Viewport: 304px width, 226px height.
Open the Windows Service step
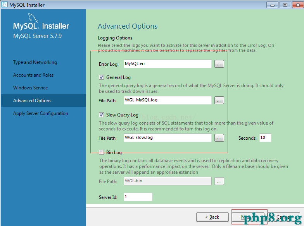tap(30, 88)
